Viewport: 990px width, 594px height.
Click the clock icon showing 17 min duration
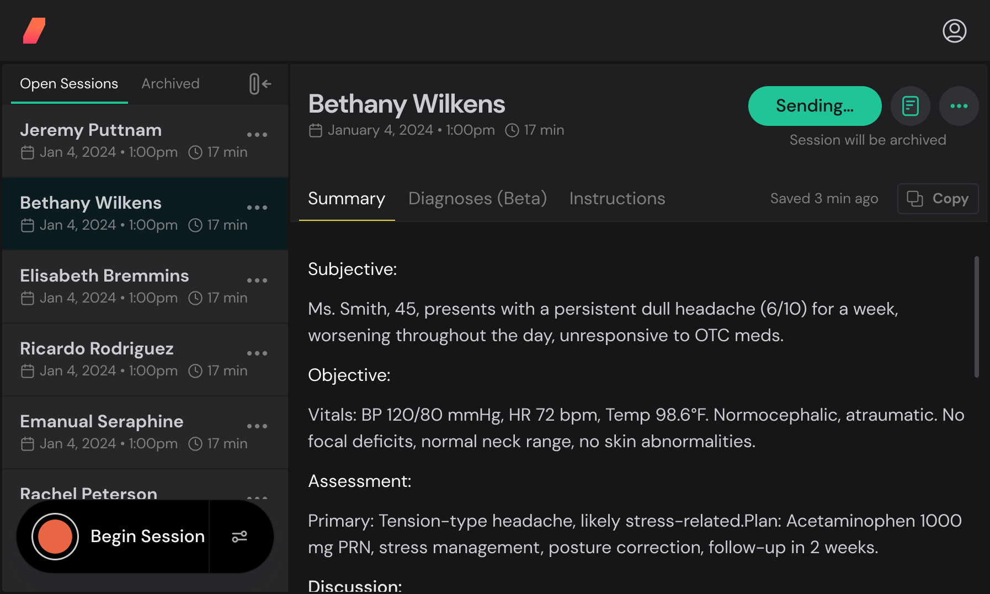tap(512, 130)
